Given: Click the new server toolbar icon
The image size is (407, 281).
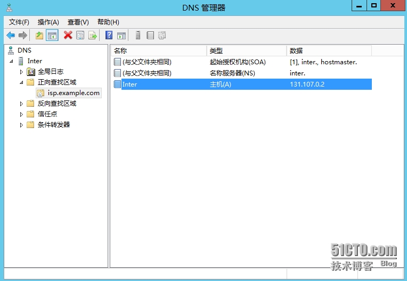Looking at the screenshot, I should point(138,35).
